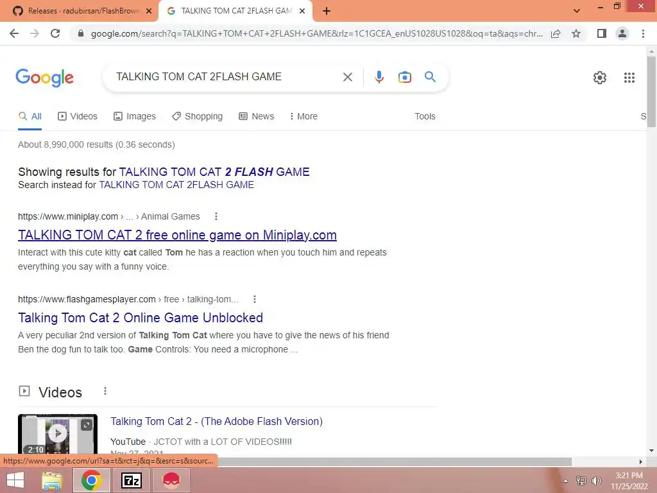
Task: Click the browser forward arrow
Action: click(x=35, y=33)
